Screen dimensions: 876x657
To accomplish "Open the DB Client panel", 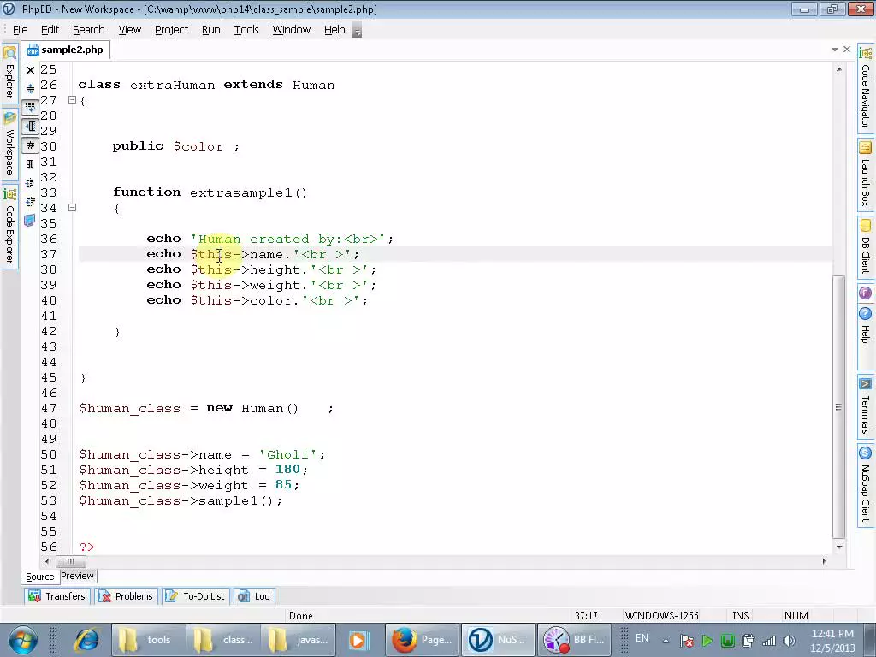I will coord(865,250).
